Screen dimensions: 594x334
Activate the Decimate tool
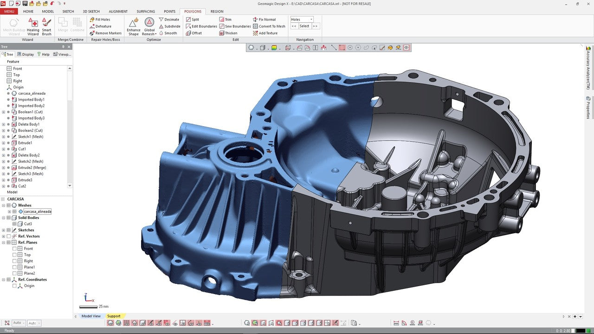coord(170,19)
